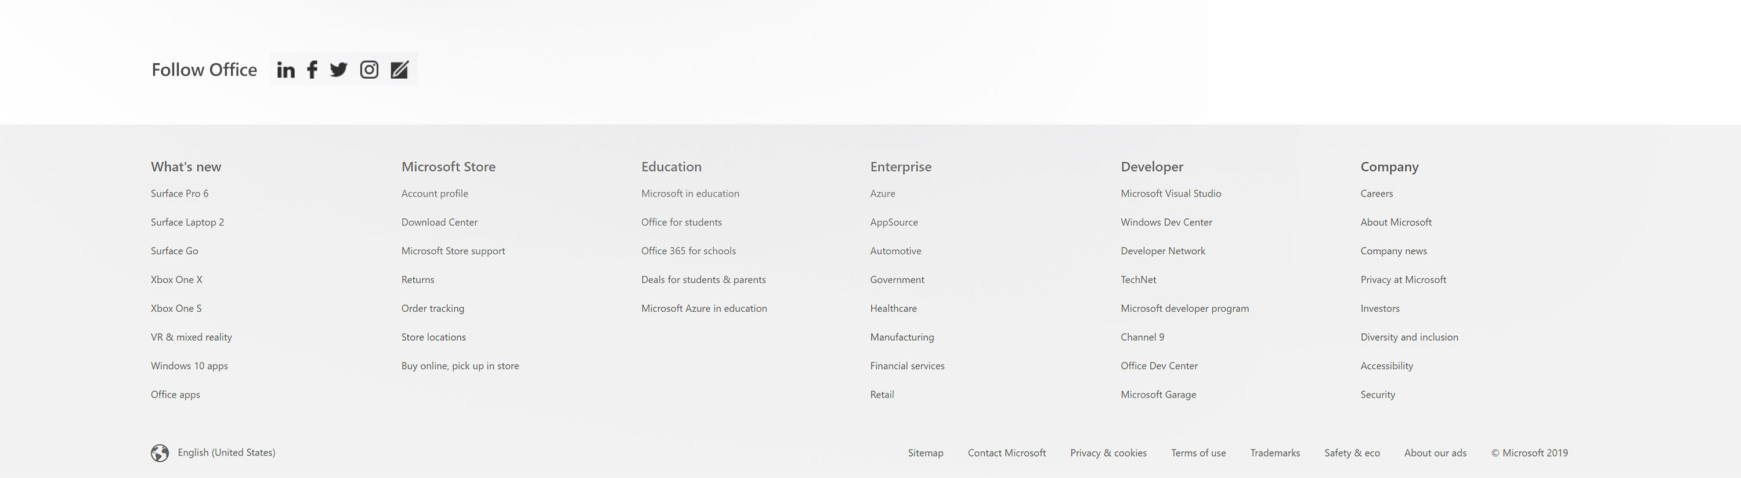The height and width of the screenshot is (478, 1741).
Task: Open Microsoft Store support
Action: tap(453, 250)
